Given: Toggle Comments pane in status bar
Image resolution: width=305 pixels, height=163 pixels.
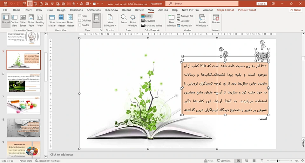Looking at the screenshot, I should (x=224, y=161).
